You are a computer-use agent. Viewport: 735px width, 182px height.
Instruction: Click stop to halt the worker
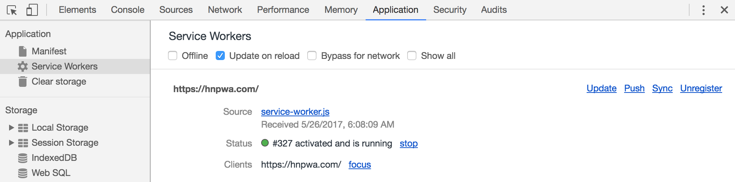pos(409,143)
